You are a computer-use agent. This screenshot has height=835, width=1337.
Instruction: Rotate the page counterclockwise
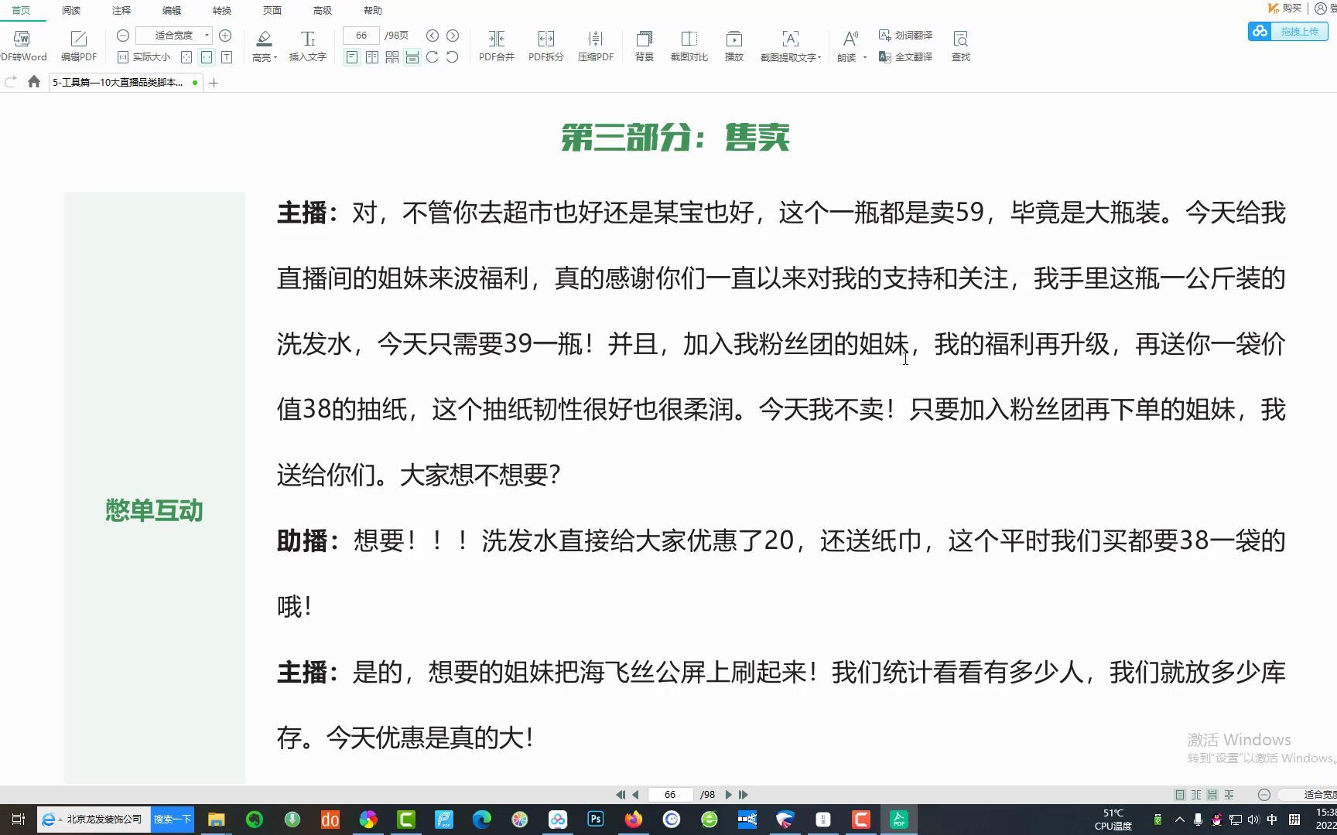click(x=453, y=57)
